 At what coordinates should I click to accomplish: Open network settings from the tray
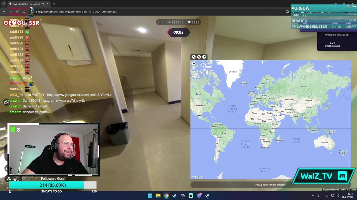coord(332,196)
